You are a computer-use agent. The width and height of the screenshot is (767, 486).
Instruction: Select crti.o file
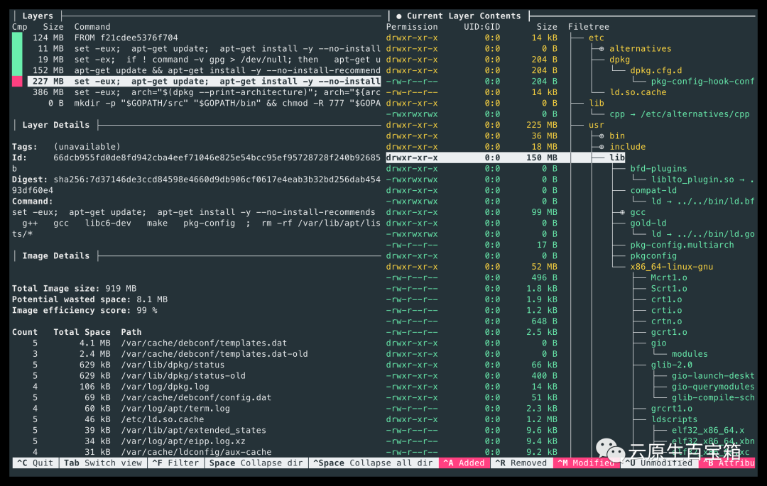pos(666,311)
